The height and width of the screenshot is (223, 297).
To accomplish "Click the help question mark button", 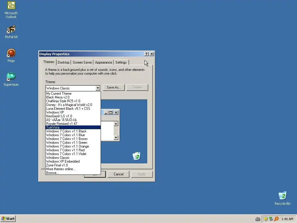I will 146,54.
